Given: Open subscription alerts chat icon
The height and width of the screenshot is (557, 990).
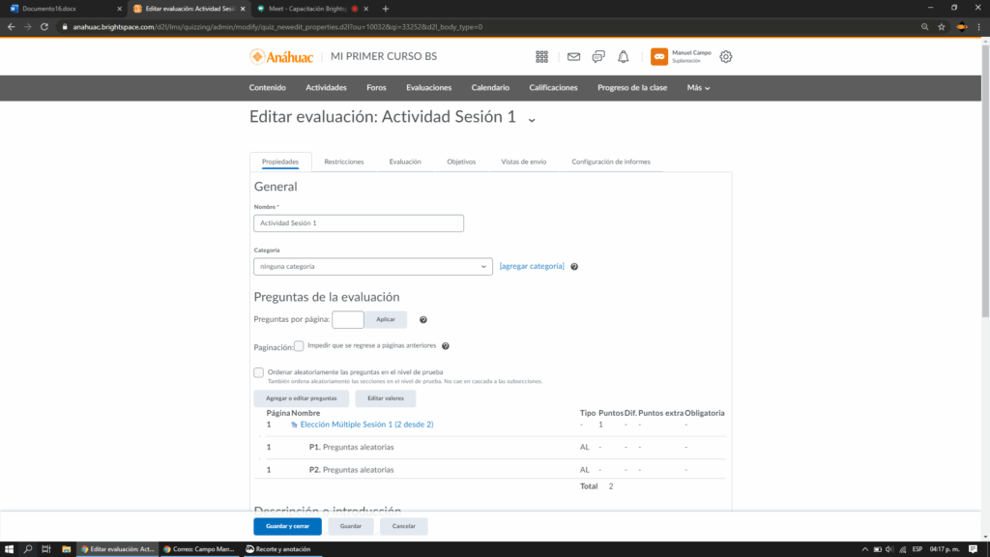Looking at the screenshot, I should point(598,57).
